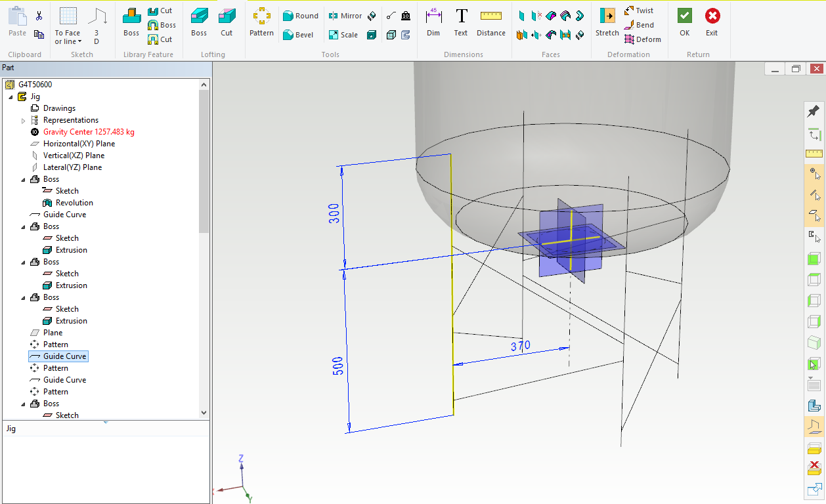Select Horizontal(XY) Plane in the tree
Image resolution: width=826 pixels, height=504 pixels.
click(x=79, y=144)
